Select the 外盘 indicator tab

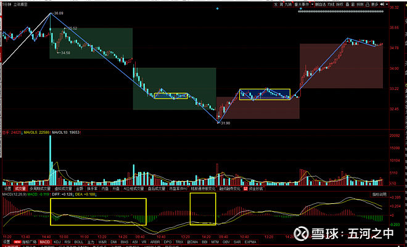click(x=116, y=188)
